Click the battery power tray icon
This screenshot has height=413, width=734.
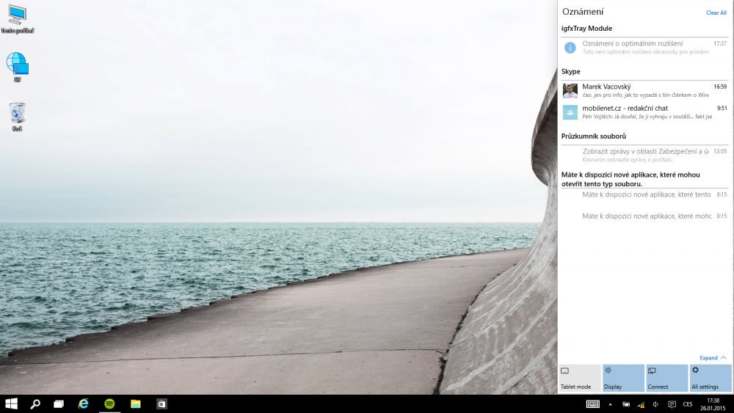point(626,404)
